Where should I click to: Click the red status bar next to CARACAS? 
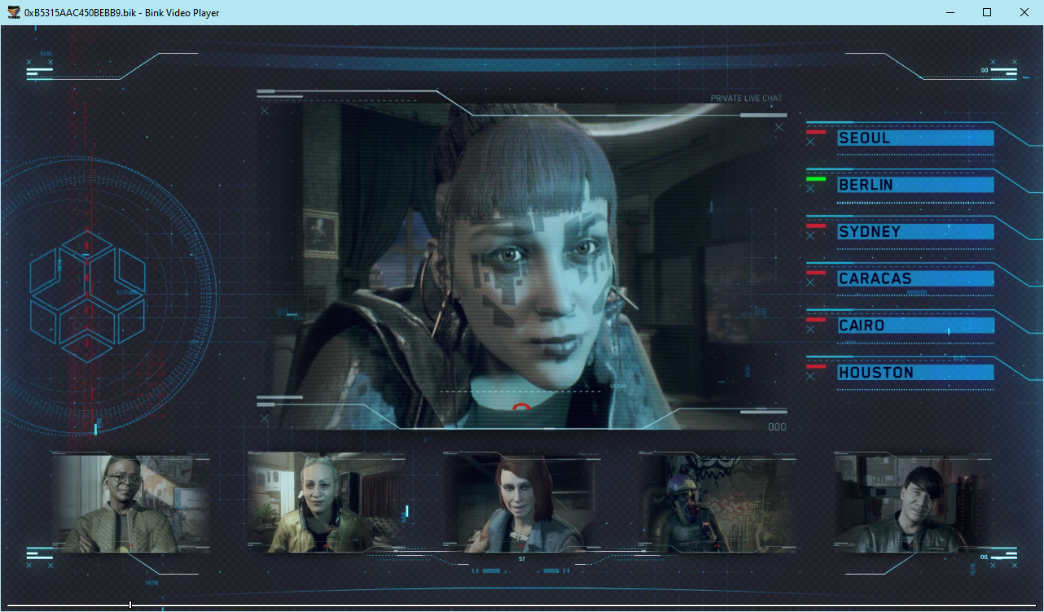coord(816,273)
